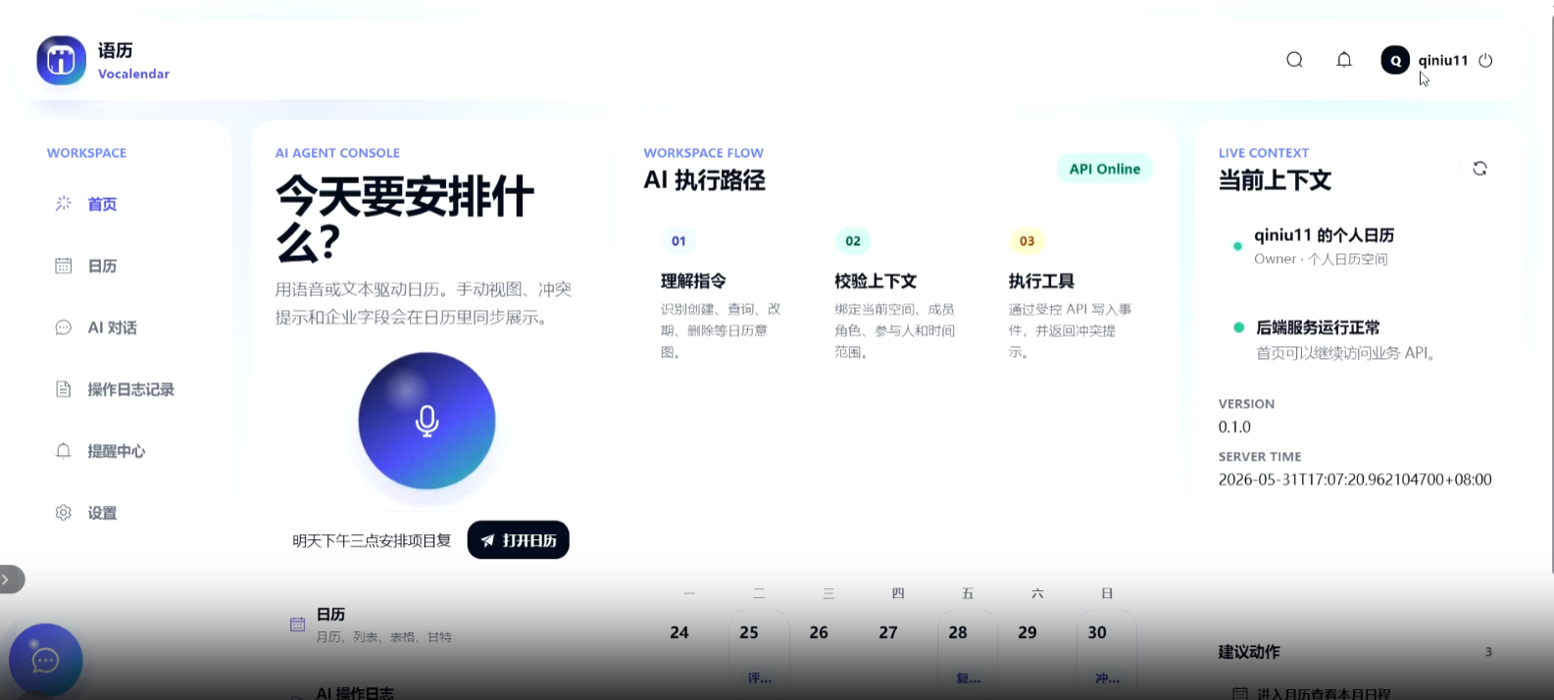Image resolution: width=1554 pixels, height=700 pixels.
Task: Click the Q user avatar
Action: [x=1395, y=60]
